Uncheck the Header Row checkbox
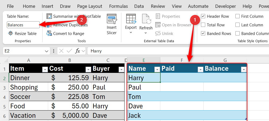 click(203, 16)
